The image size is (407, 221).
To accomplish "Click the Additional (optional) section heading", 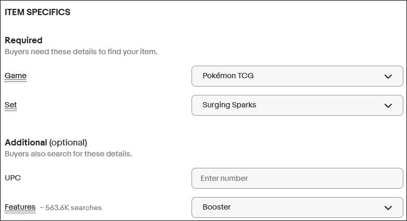I will 46,142.
